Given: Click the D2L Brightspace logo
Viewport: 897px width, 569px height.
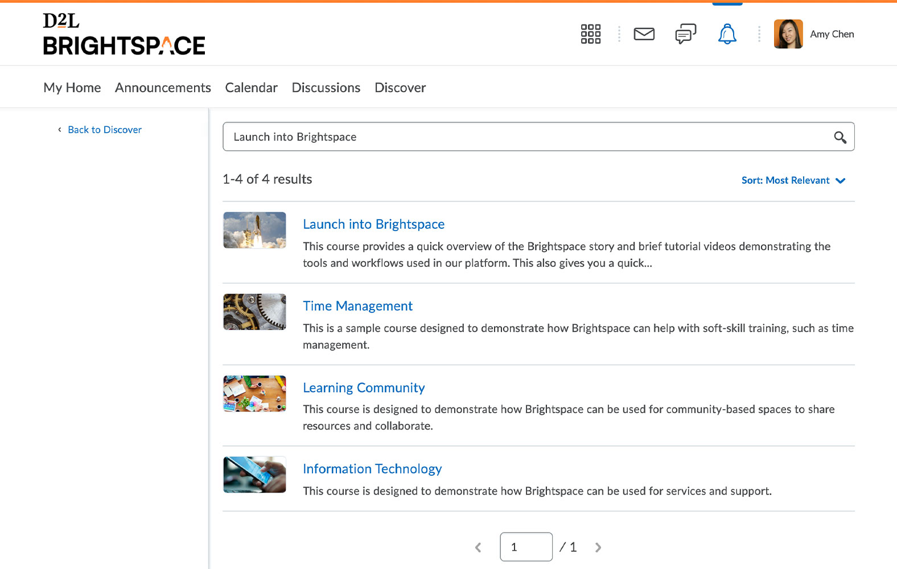Looking at the screenshot, I should pyautogui.click(x=124, y=34).
